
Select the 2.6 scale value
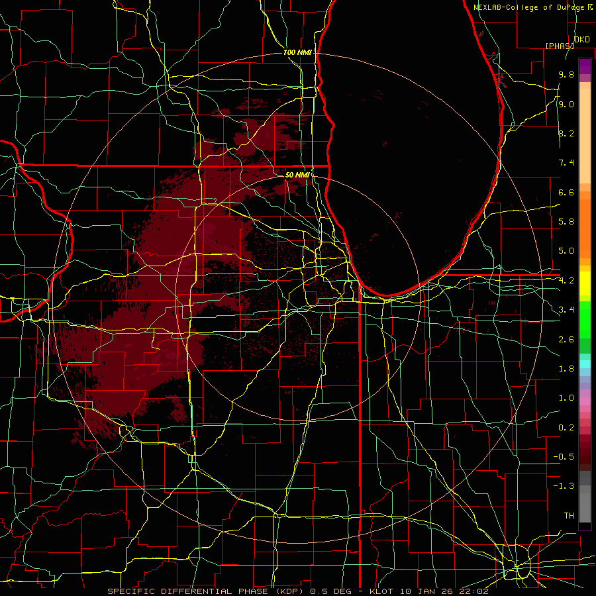[566, 340]
